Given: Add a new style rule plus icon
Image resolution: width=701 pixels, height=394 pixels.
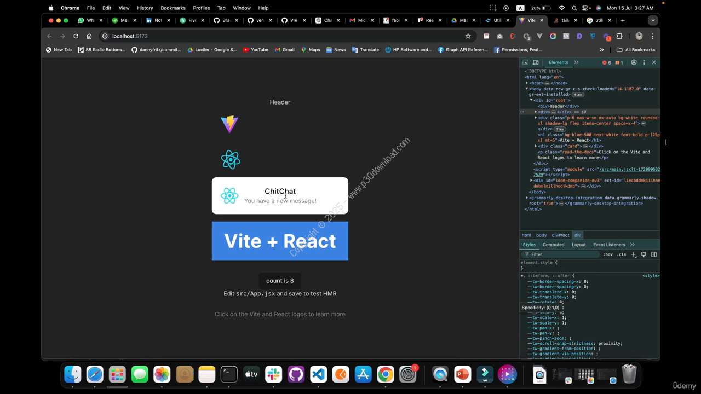Looking at the screenshot, I should [x=634, y=254].
